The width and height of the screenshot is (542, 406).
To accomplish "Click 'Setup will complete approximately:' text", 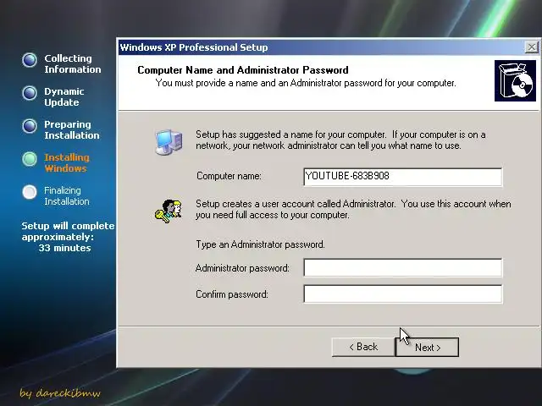I will coord(68,231).
